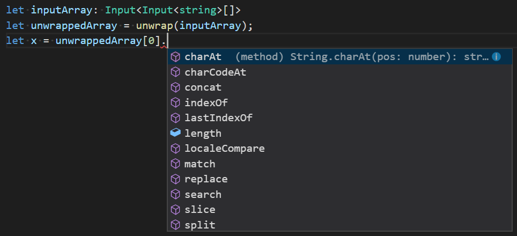The image size is (517, 236).
Task: Click the method icon beside localeCompare
Action: [x=175, y=149]
